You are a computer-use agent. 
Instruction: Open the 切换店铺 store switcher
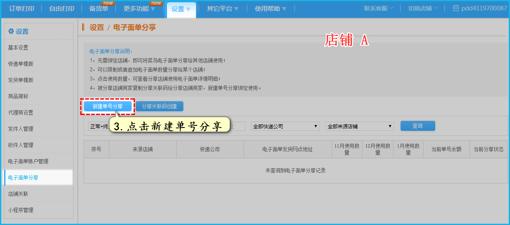coord(423,8)
